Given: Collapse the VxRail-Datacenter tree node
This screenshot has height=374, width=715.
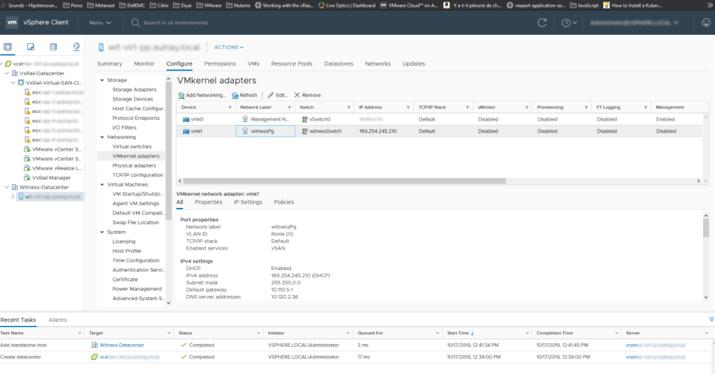Looking at the screenshot, I should tap(7, 73).
